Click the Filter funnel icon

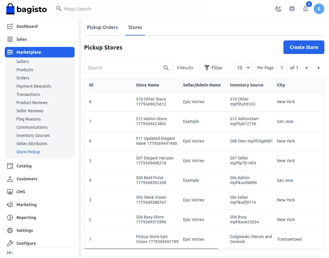207,68
